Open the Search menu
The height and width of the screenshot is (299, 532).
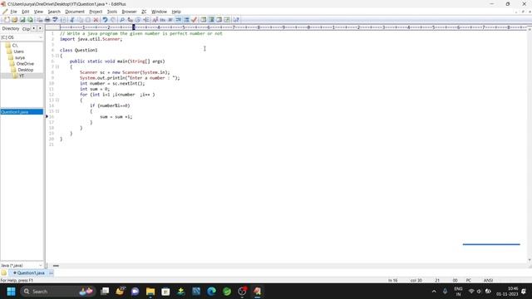click(54, 12)
